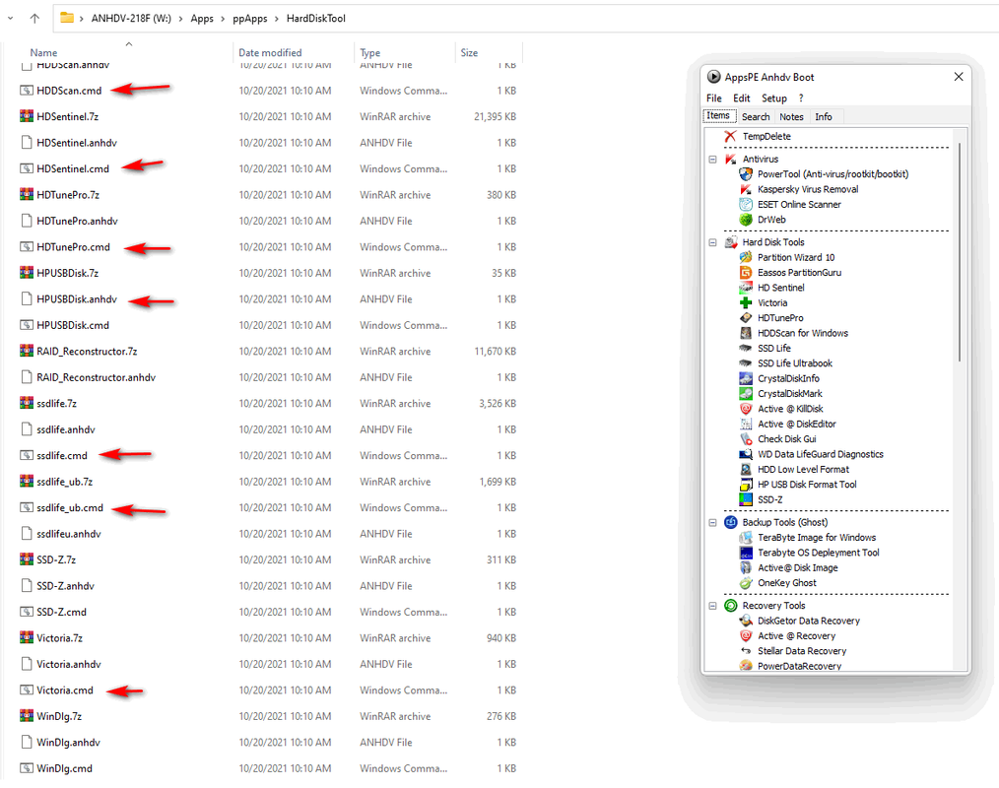Select the WinDlg.cmd file

(x=64, y=769)
